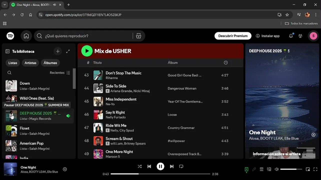Screen dimensions: 321x180
Task: Filter library by Álbumes
Action: pos(50,63)
